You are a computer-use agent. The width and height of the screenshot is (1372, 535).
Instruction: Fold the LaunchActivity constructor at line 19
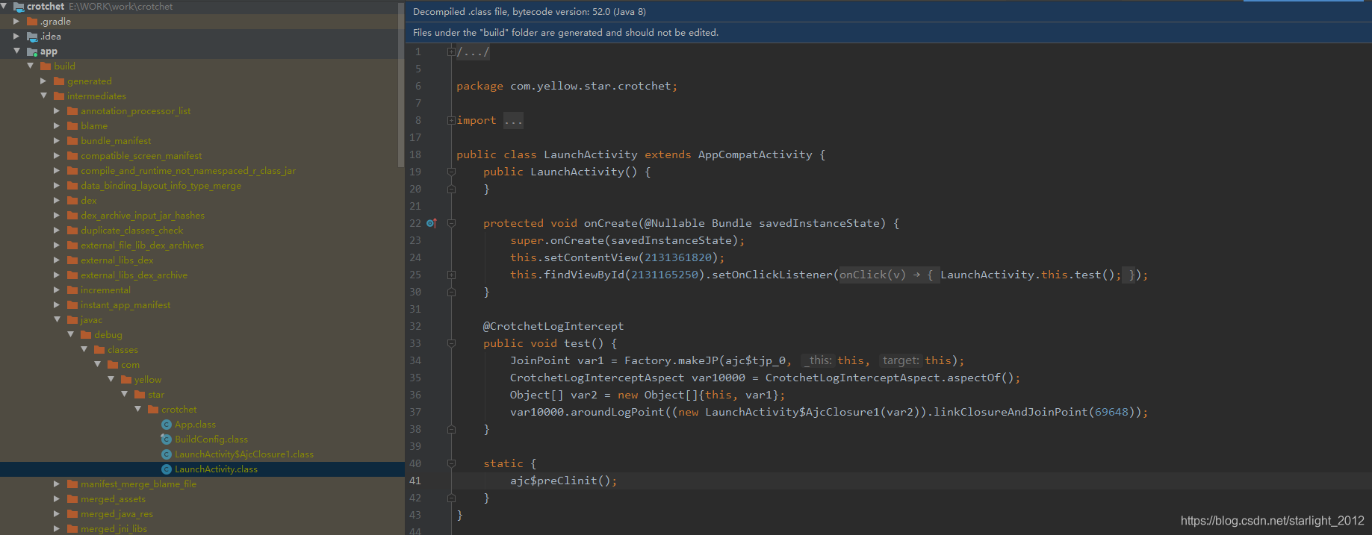(x=451, y=172)
